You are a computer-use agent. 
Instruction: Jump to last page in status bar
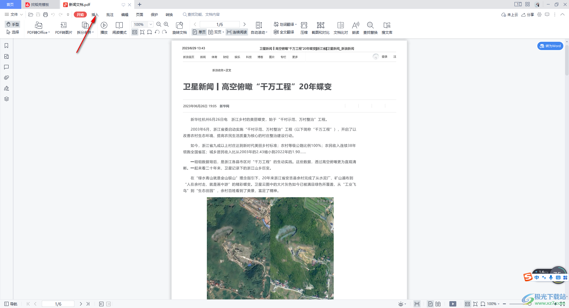(x=88, y=304)
